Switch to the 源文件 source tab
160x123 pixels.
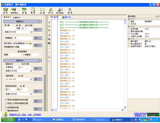[x=67, y=17]
